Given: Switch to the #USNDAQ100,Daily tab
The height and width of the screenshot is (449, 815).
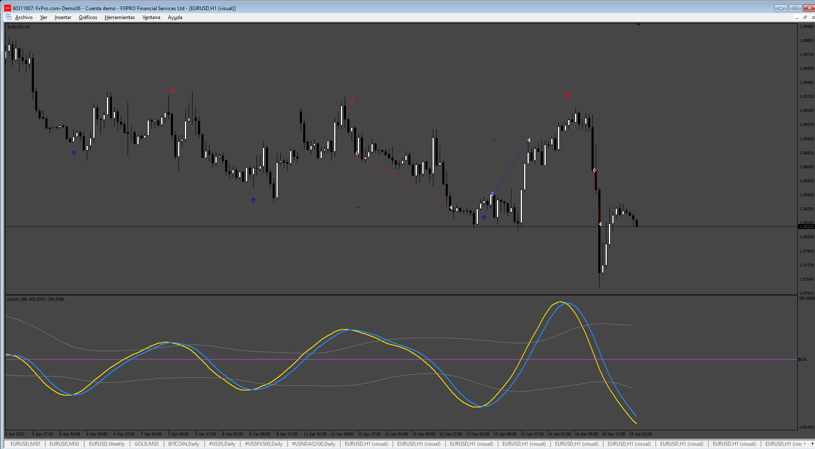Looking at the screenshot, I should pyautogui.click(x=314, y=444).
